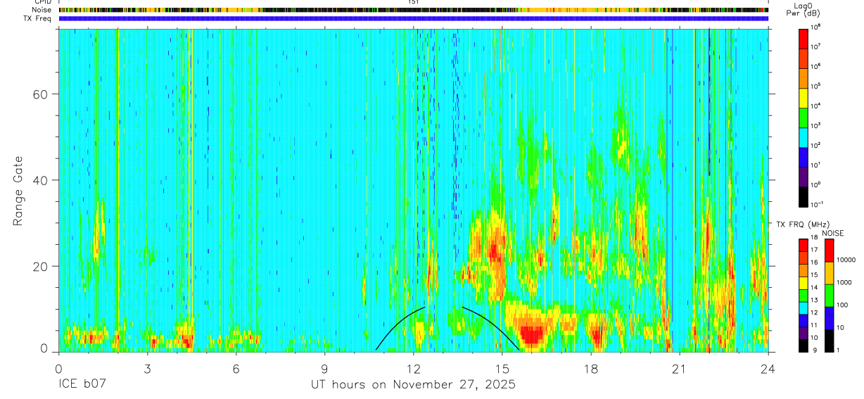Click the '20' range gate tick label

pyautogui.click(x=41, y=266)
